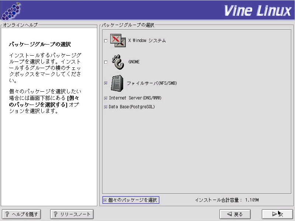295x221 pixels.
Task: Click the Internet Server(DNS/WWW) label
Action: coord(135,98)
